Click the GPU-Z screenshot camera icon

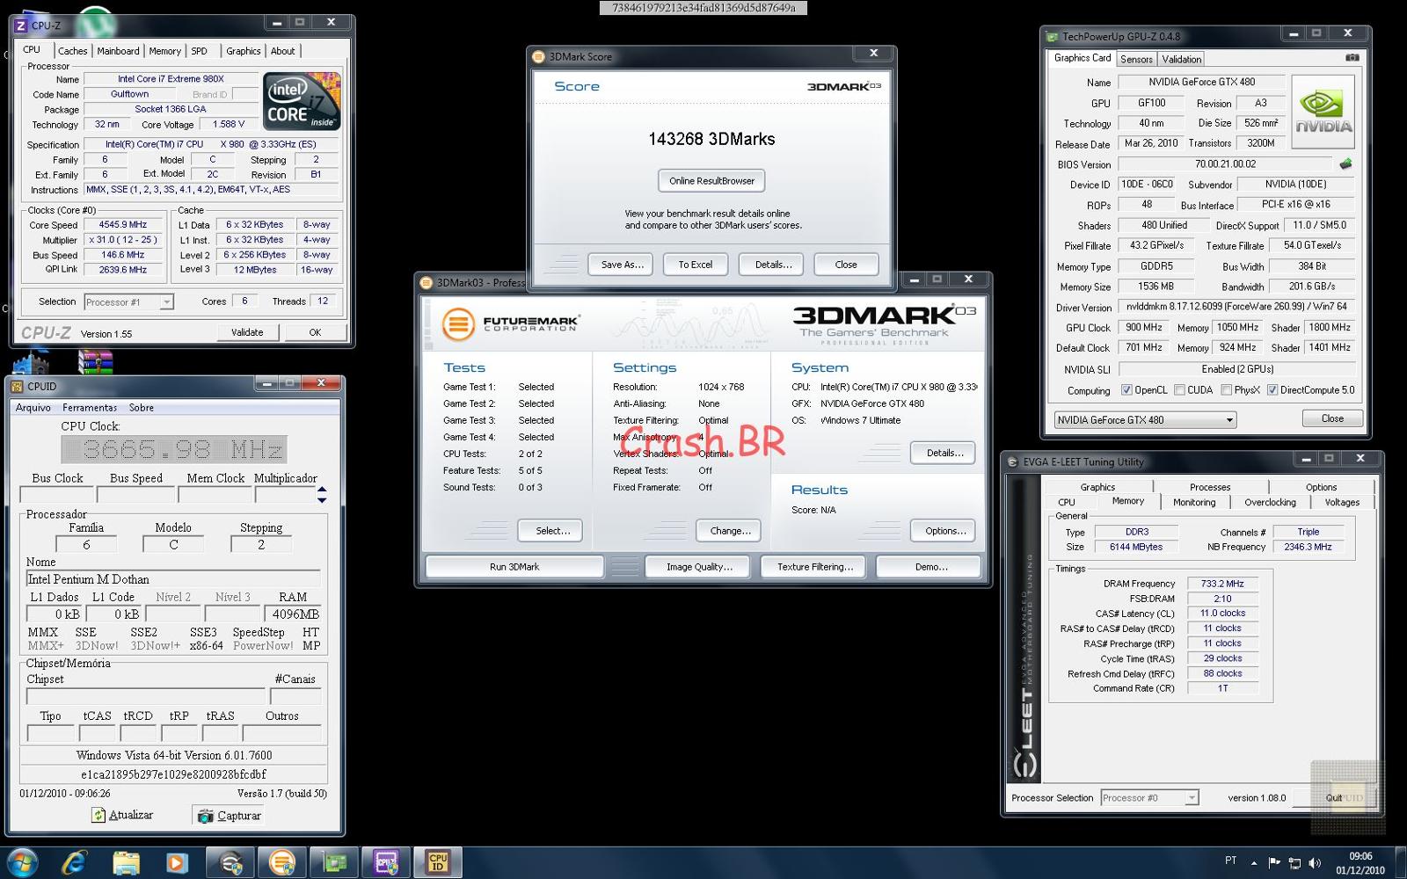coord(1352,57)
